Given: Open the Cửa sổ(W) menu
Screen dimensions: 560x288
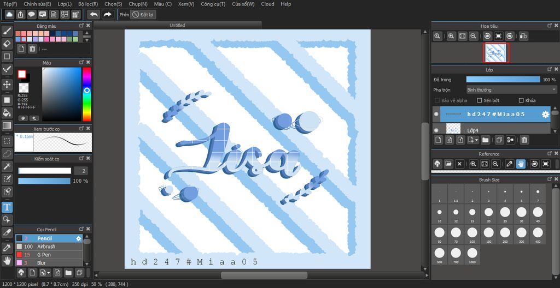Looking at the screenshot, I should click(243, 4).
